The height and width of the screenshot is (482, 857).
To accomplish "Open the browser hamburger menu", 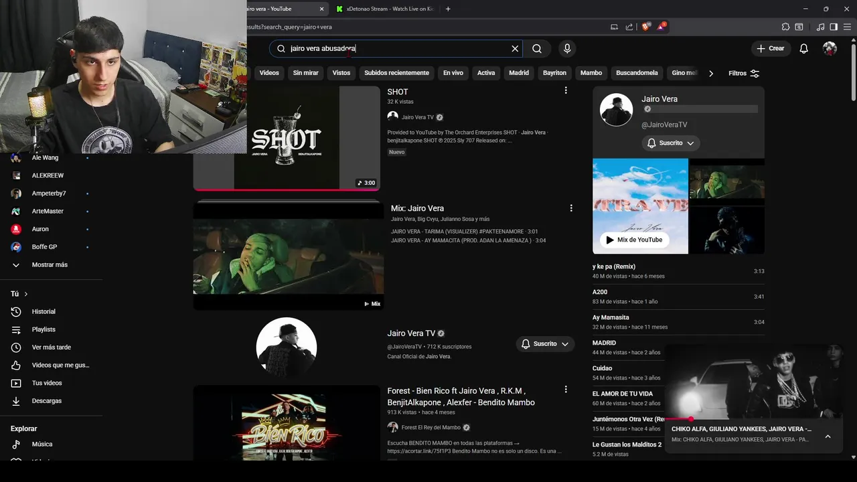I will click(x=847, y=27).
